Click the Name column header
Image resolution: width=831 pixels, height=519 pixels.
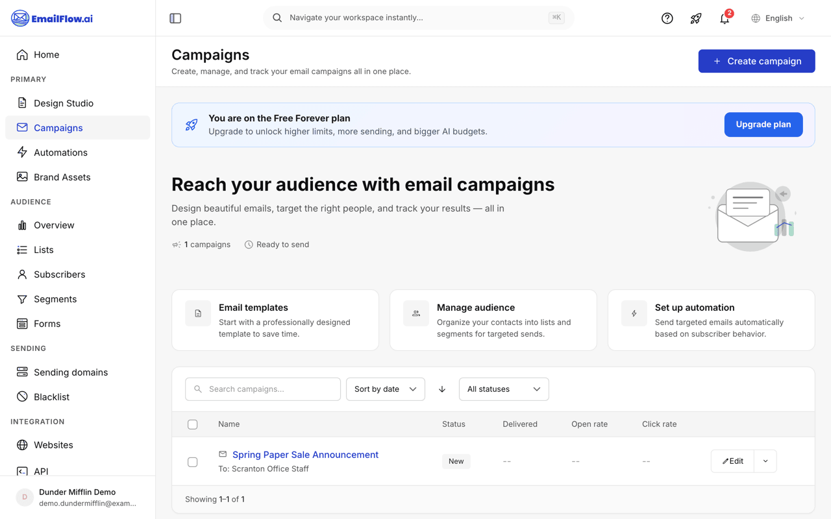pos(229,424)
